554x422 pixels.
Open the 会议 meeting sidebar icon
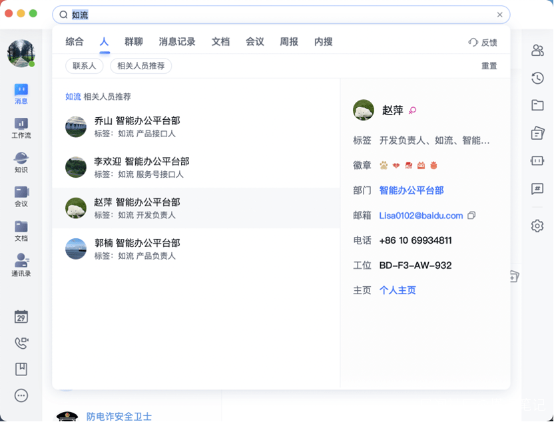point(21,196)
